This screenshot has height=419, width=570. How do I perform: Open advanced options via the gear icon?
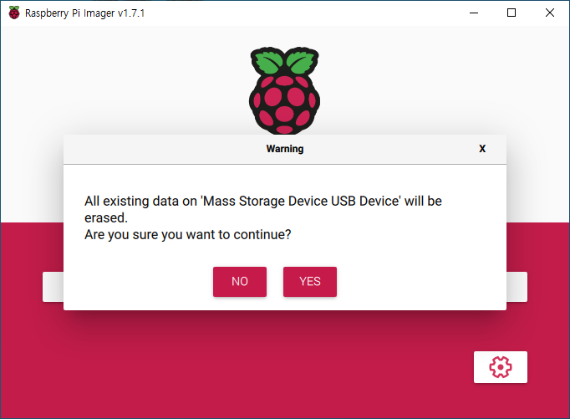tap(500, 367)
